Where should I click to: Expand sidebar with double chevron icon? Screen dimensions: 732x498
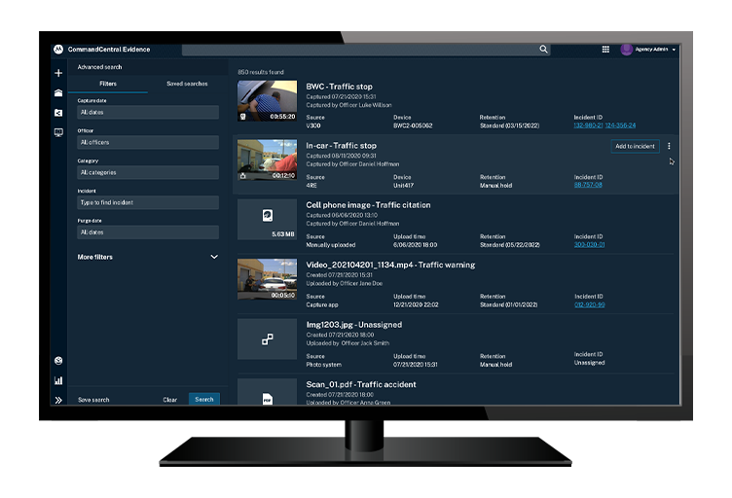point(58,400)
